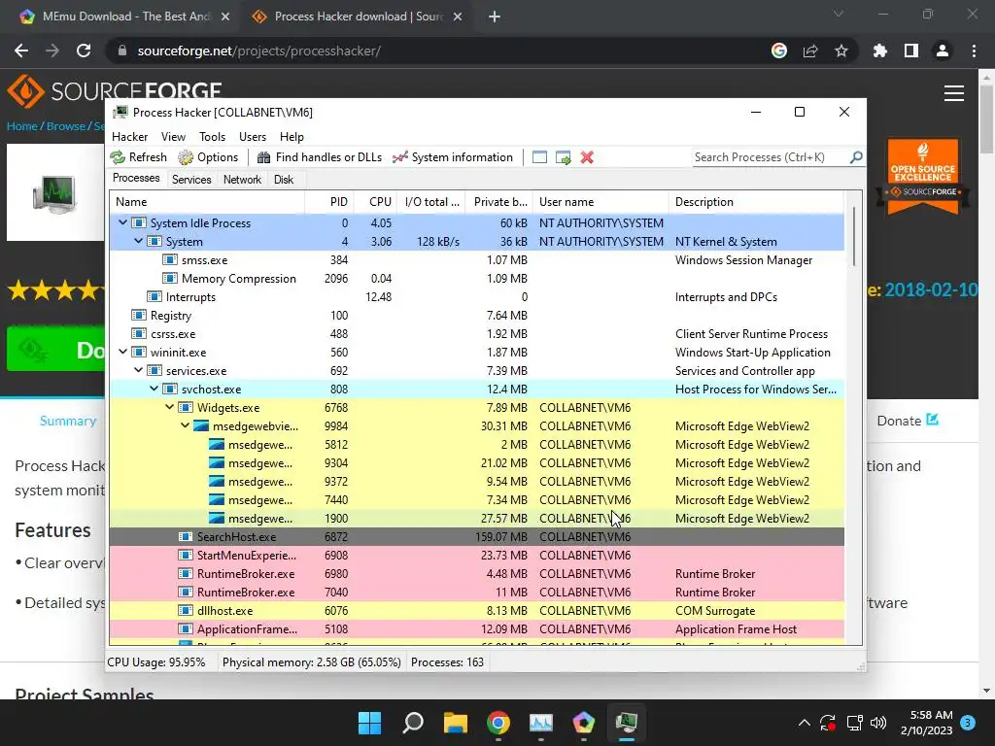Open the Tools menu
The height and width of the screenshot is (746, 995).
click(x=212, y=137)
